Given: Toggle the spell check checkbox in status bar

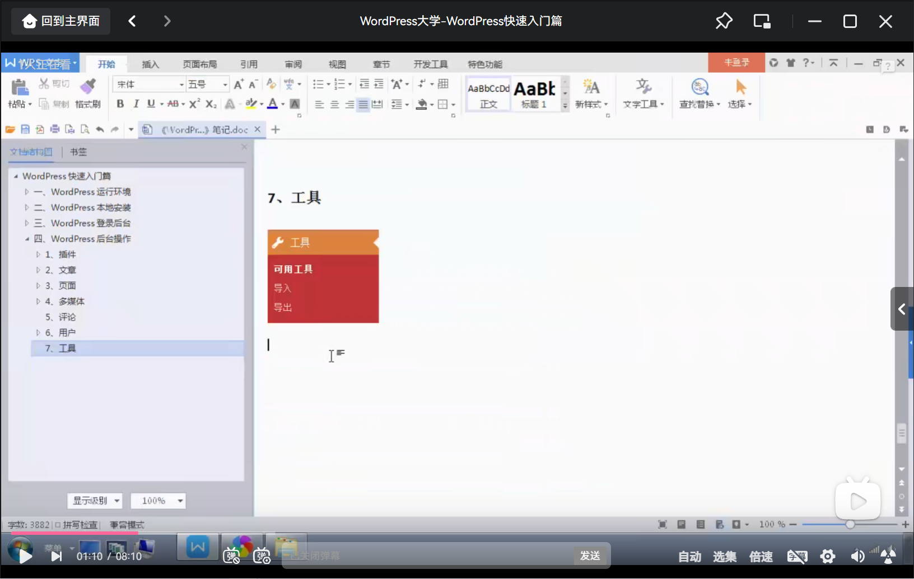Looking at the screenshot, I should 58,525.
